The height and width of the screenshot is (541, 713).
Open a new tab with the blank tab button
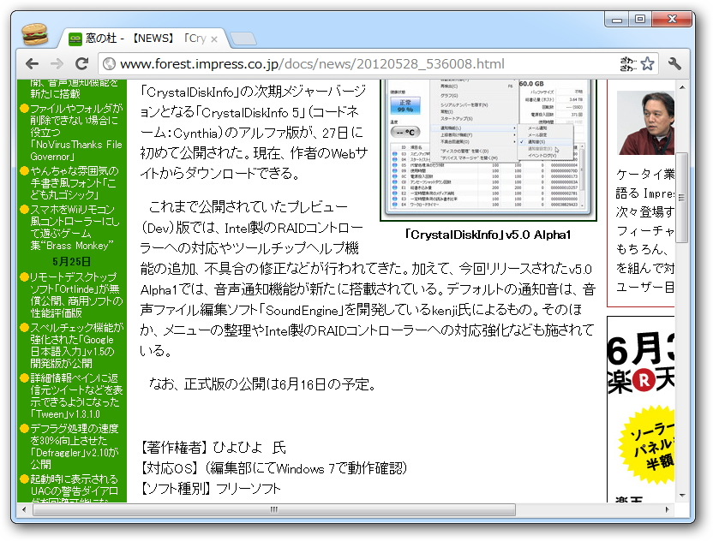click(243, 39)
